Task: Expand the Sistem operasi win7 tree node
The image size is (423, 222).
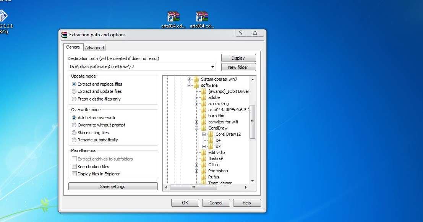Action: [189, 79]
